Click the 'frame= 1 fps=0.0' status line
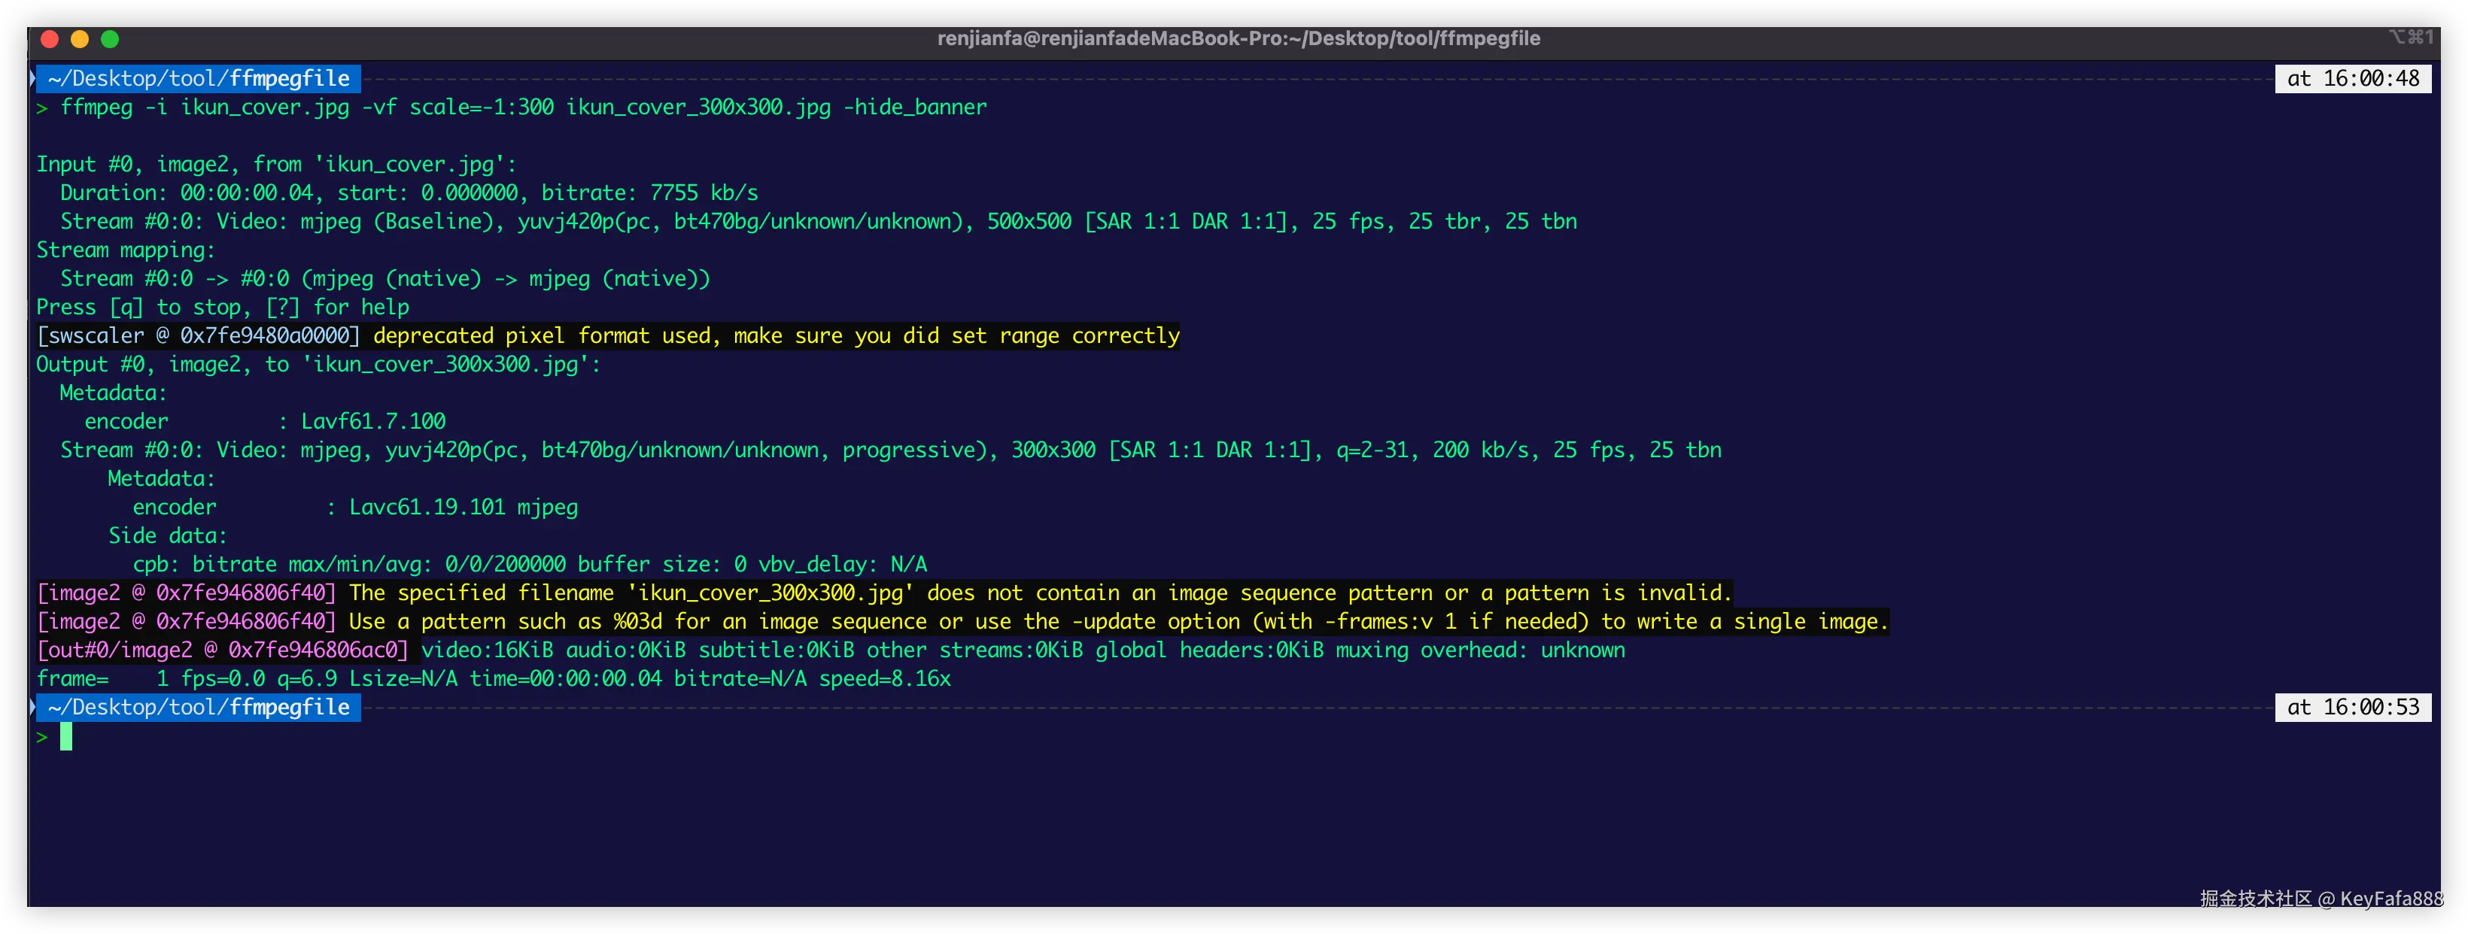The image size is (2468, 934). pyautogui.click(x=492, y=679)
